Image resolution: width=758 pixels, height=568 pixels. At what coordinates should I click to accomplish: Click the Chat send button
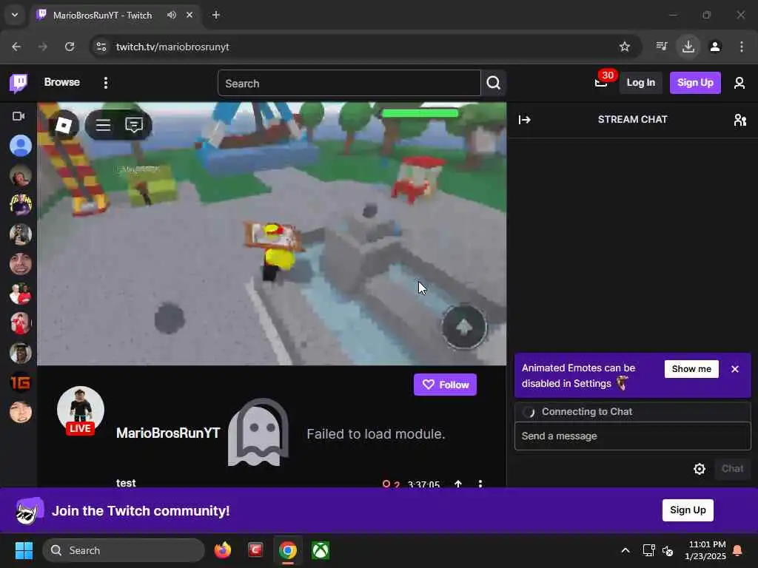click(x=732, y=468)
